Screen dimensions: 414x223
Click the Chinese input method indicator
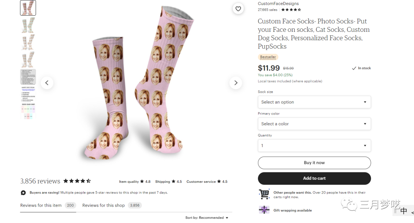point(403,211)
